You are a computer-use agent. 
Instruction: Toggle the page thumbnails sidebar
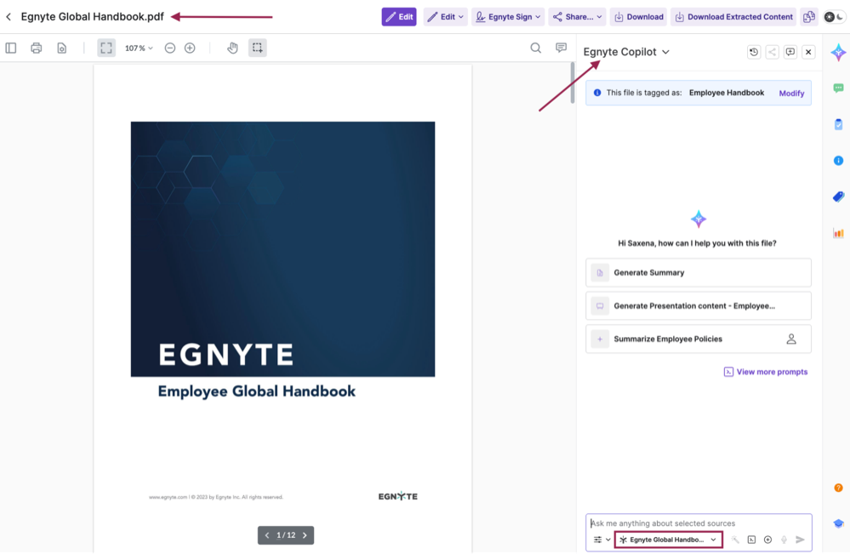coord(11,48)
